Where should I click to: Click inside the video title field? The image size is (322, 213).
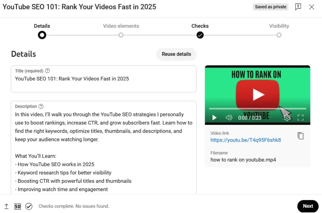coord(104,79)
